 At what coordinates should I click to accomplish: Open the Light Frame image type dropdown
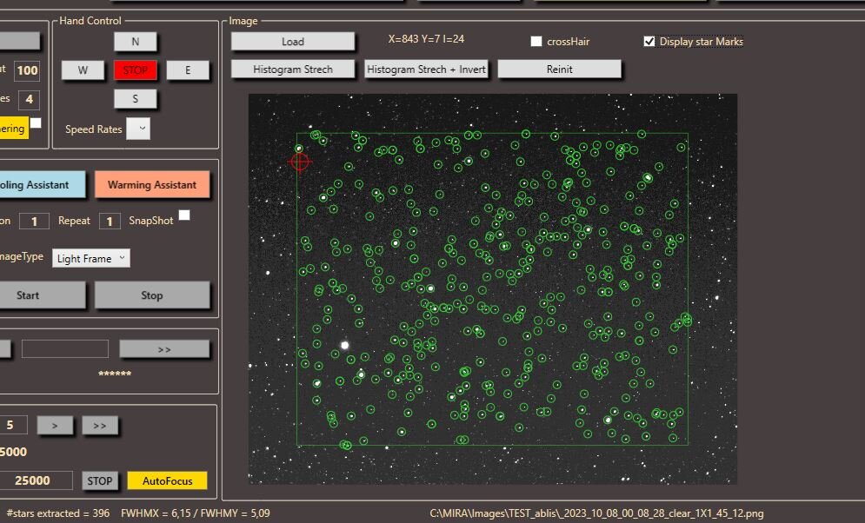(x=91, y=258)
